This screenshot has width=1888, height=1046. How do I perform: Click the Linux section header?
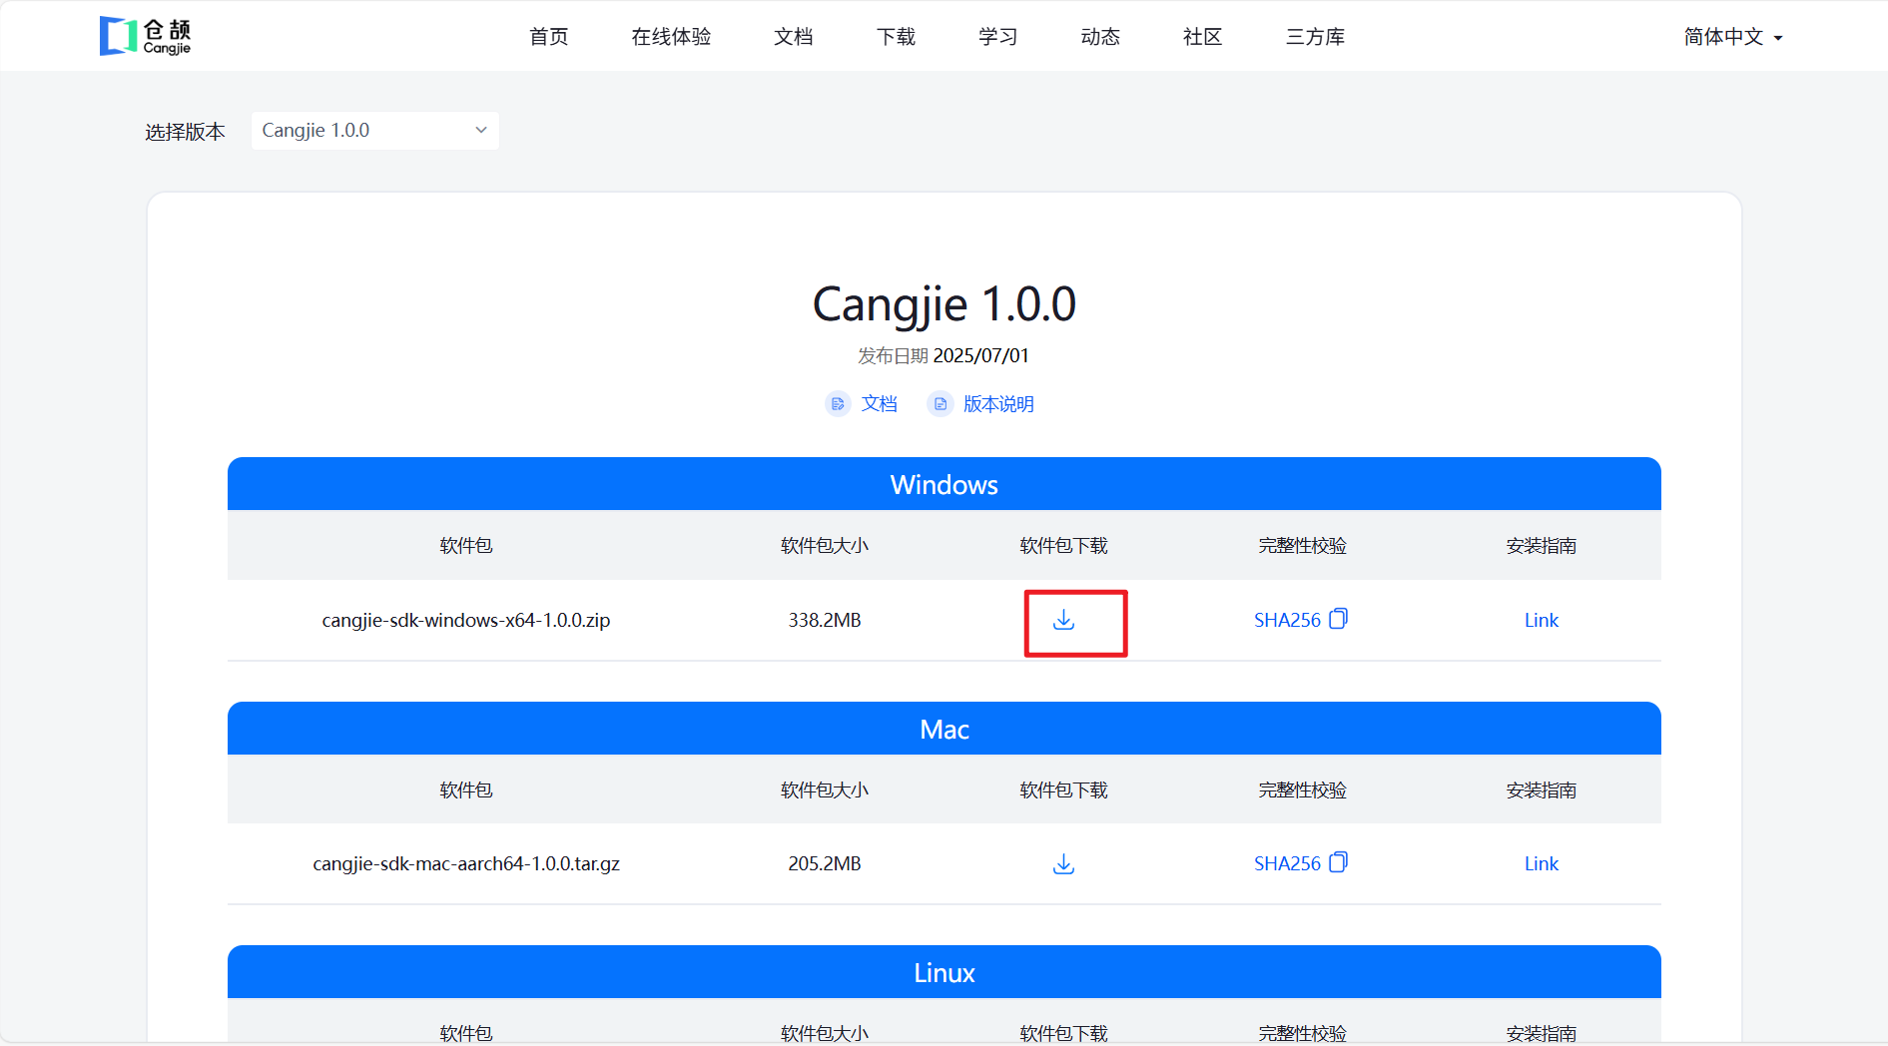click(x=944, y=972)
